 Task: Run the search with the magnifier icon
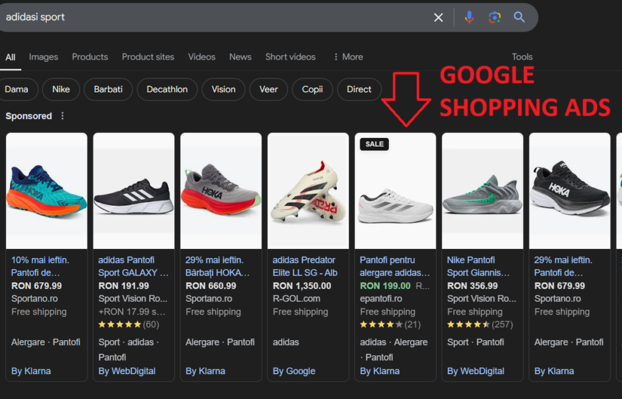(519, 17)
